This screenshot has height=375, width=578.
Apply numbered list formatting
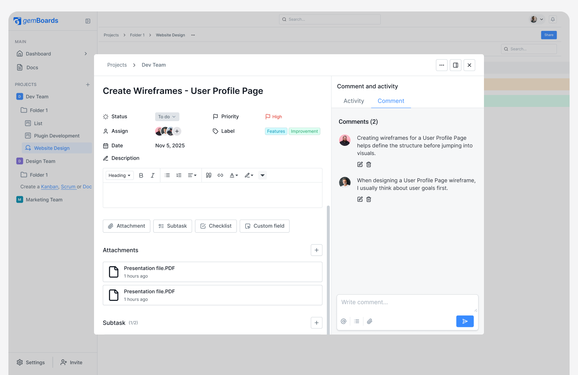(179, 175)
